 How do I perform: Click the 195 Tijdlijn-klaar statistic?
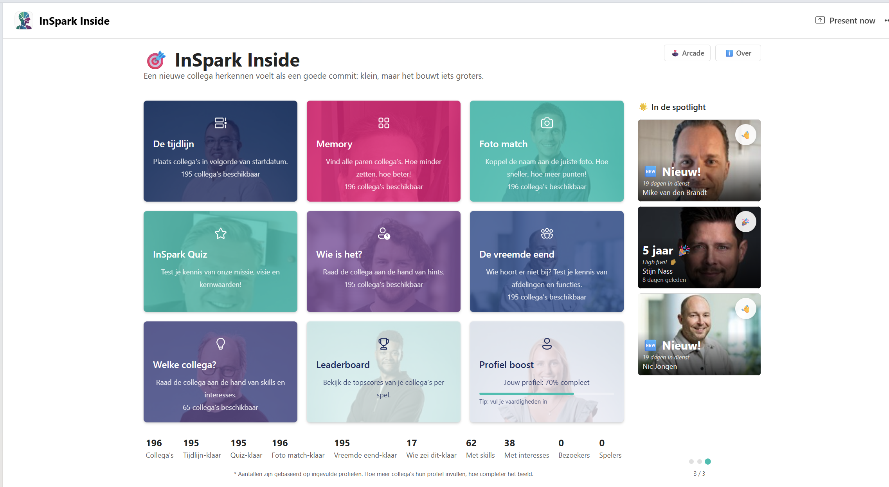202,449
